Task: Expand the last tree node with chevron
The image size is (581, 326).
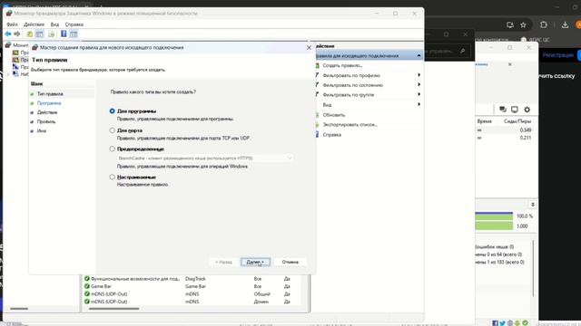Action: click(x=8, y=74)
